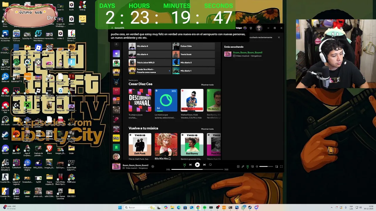The image size is (376, 211).
Task: Toggle repeat in the Spotify player
Action: 210,165
